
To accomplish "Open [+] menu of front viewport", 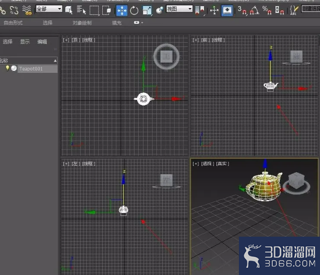I will pos(196,40).
